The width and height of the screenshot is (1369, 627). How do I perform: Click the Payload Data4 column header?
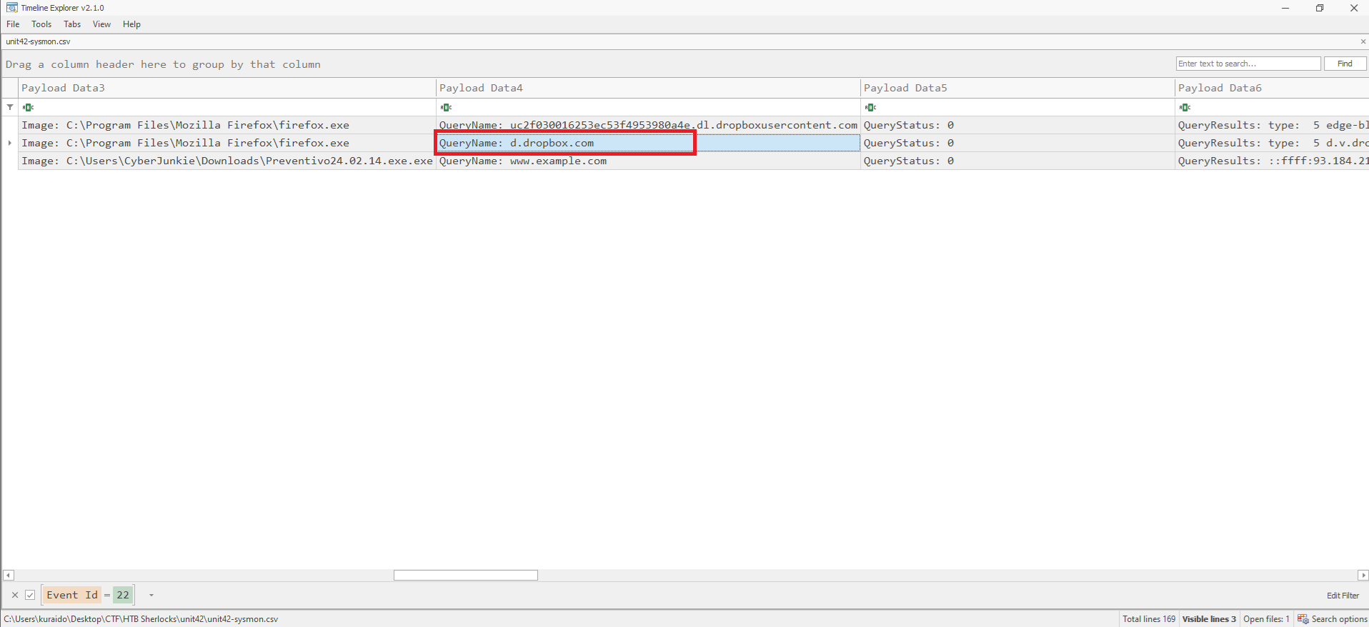click(x=647, y=88)
